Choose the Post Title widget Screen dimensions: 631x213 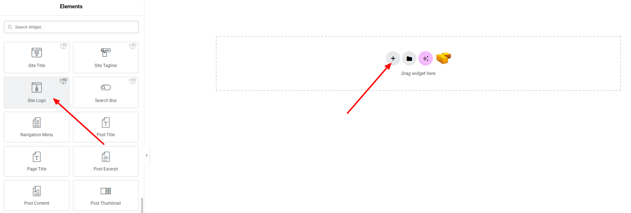point(106,127)
